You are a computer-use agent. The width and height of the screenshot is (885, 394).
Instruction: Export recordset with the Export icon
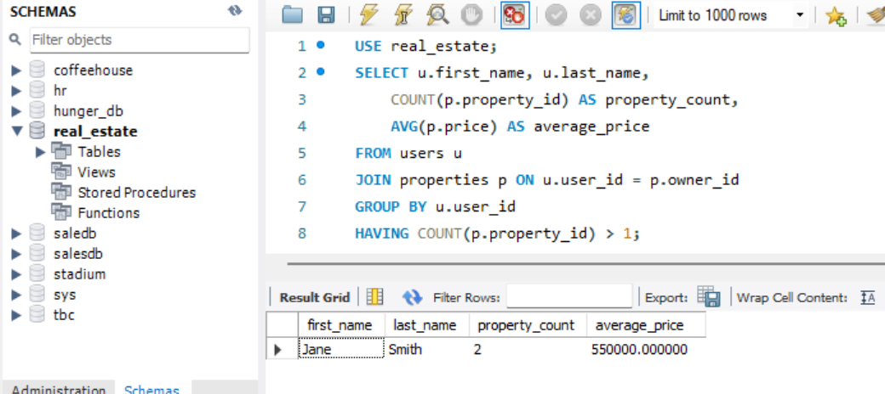(708, 296)
